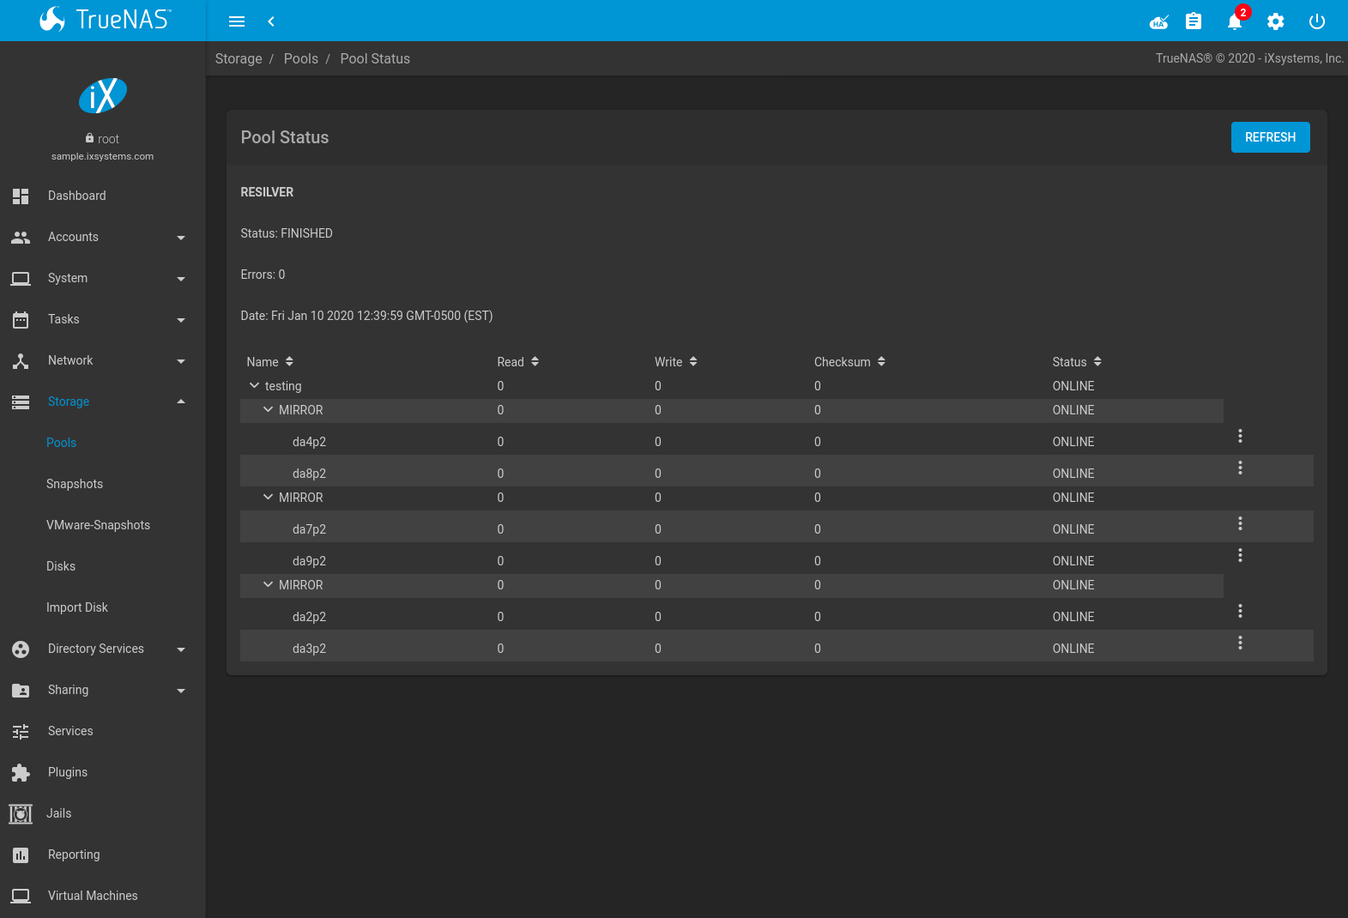1348x918 pixels.
Task: Expand the System menu
Action: [103, 278]
